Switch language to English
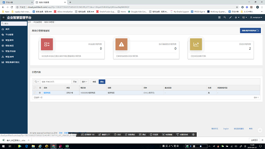 click(x=226, y=129)
